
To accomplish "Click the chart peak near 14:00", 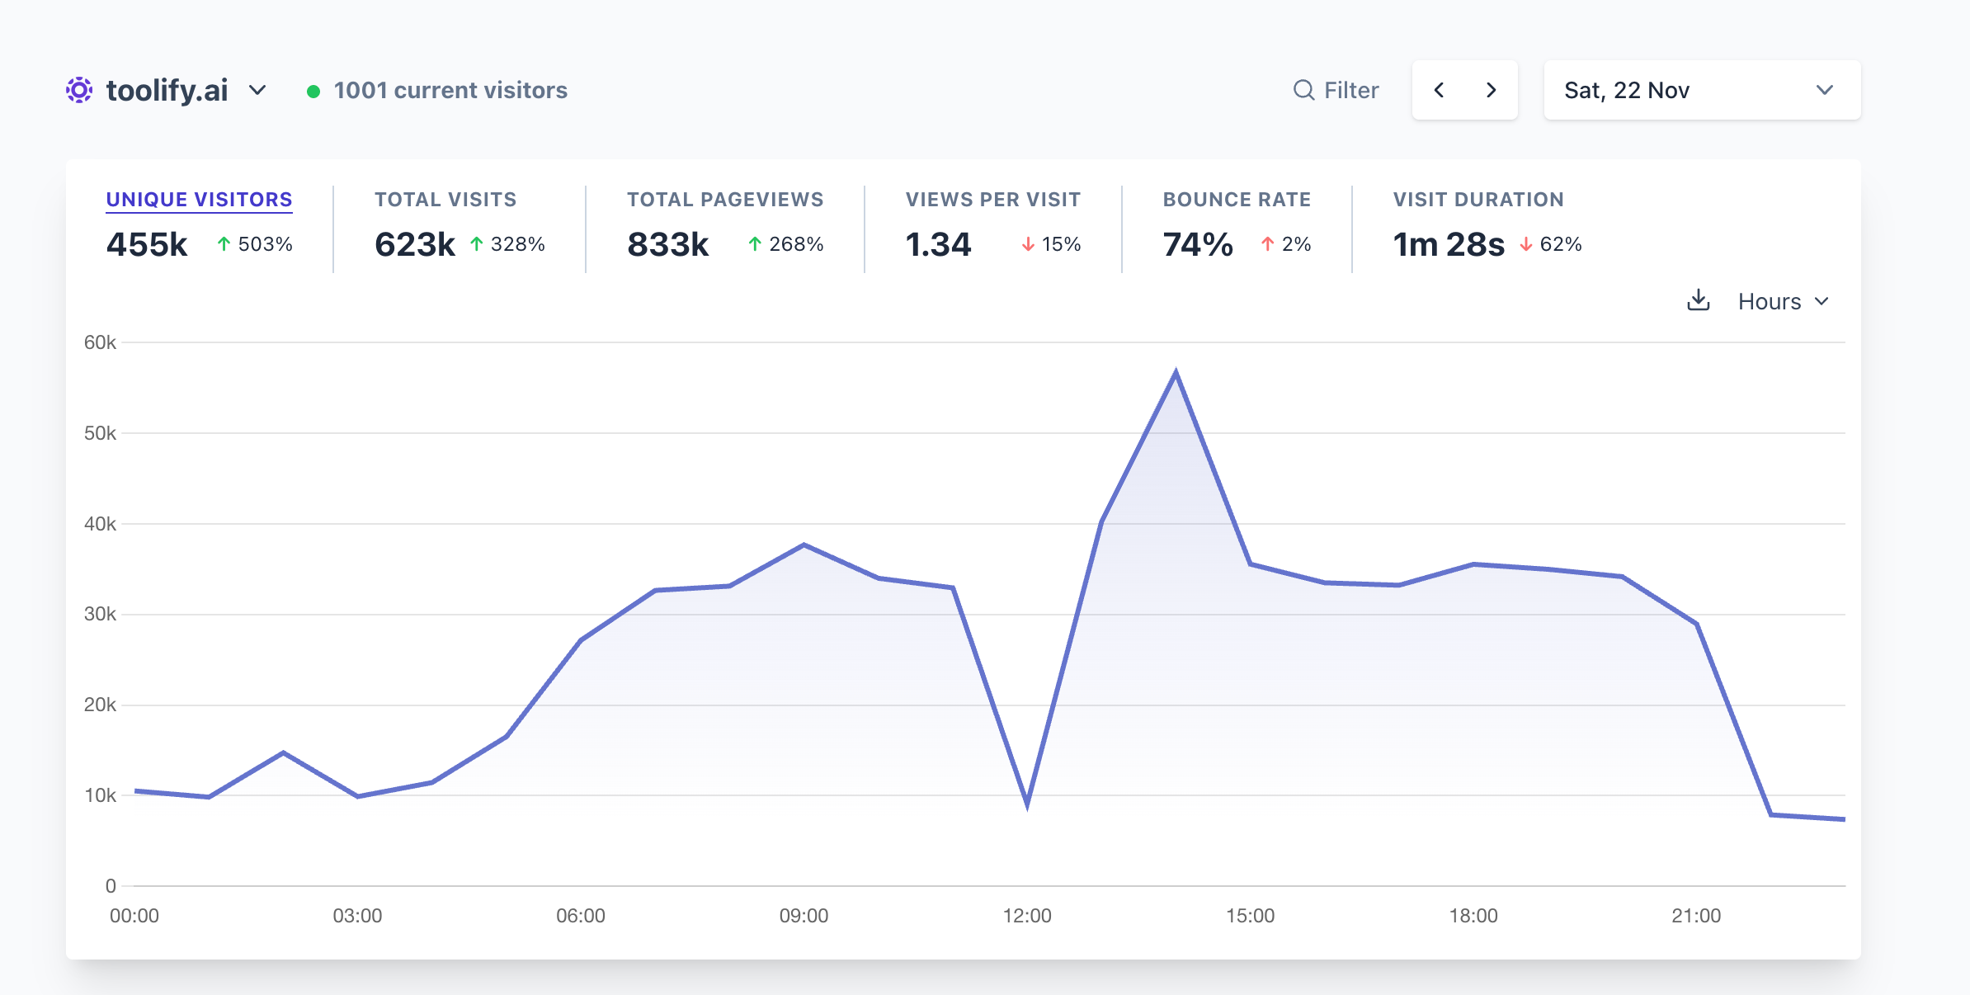I will (x=1176, y=373).
